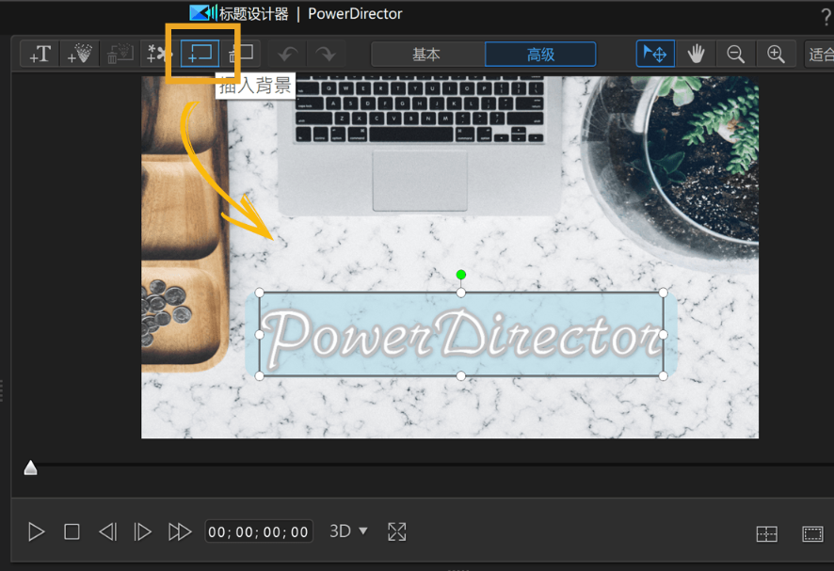Play the title preview
This screenshot has height=571, width=834.
pos(36,531)
